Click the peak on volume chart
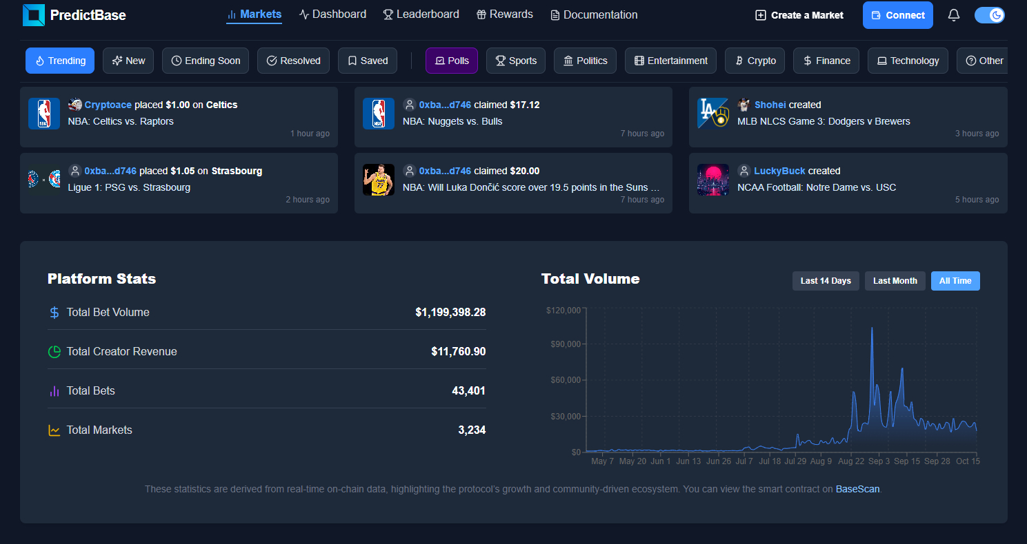The width and height of the screenshot is (1027, 544). pyautogui.click(x=872, y=328)
